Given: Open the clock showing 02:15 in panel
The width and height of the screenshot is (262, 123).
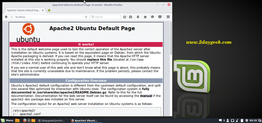Looking at the screenshot, I should pyautogui.click(x=253, y=120).
